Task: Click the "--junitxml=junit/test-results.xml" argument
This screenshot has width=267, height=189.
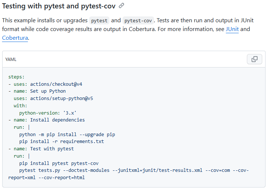Action: 157,170
